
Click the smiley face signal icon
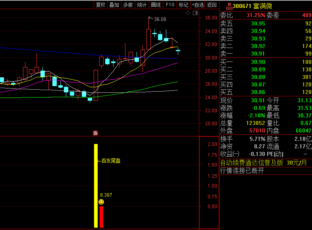click(101, 202)
